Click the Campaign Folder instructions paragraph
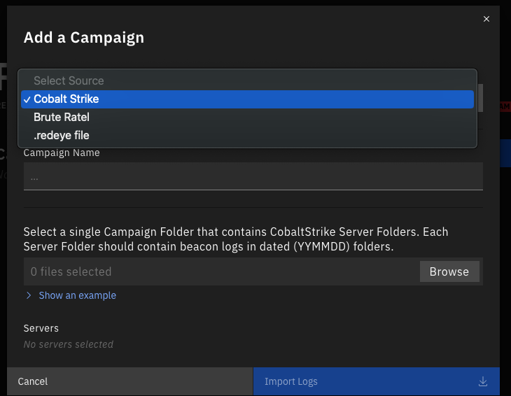 point(236,239)
